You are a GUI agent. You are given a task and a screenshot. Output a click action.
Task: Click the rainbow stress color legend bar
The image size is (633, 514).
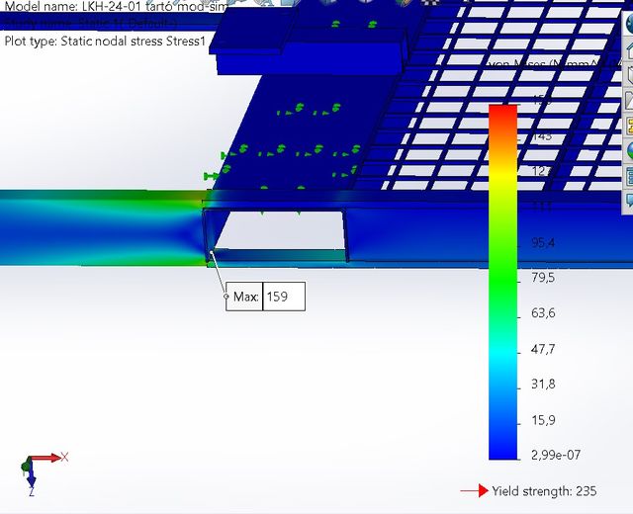503,282
